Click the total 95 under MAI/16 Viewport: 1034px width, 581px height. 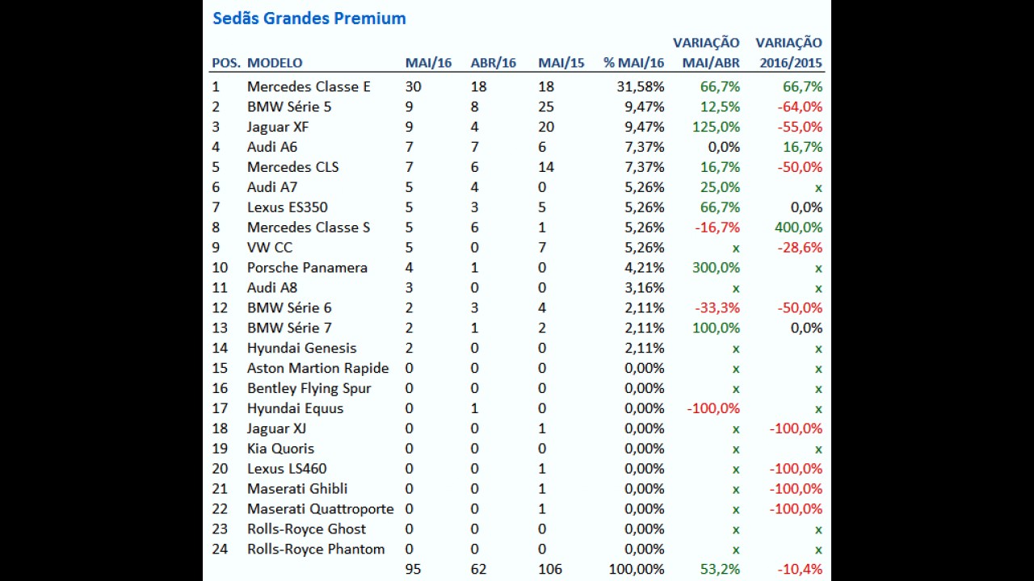click(413, 570)
